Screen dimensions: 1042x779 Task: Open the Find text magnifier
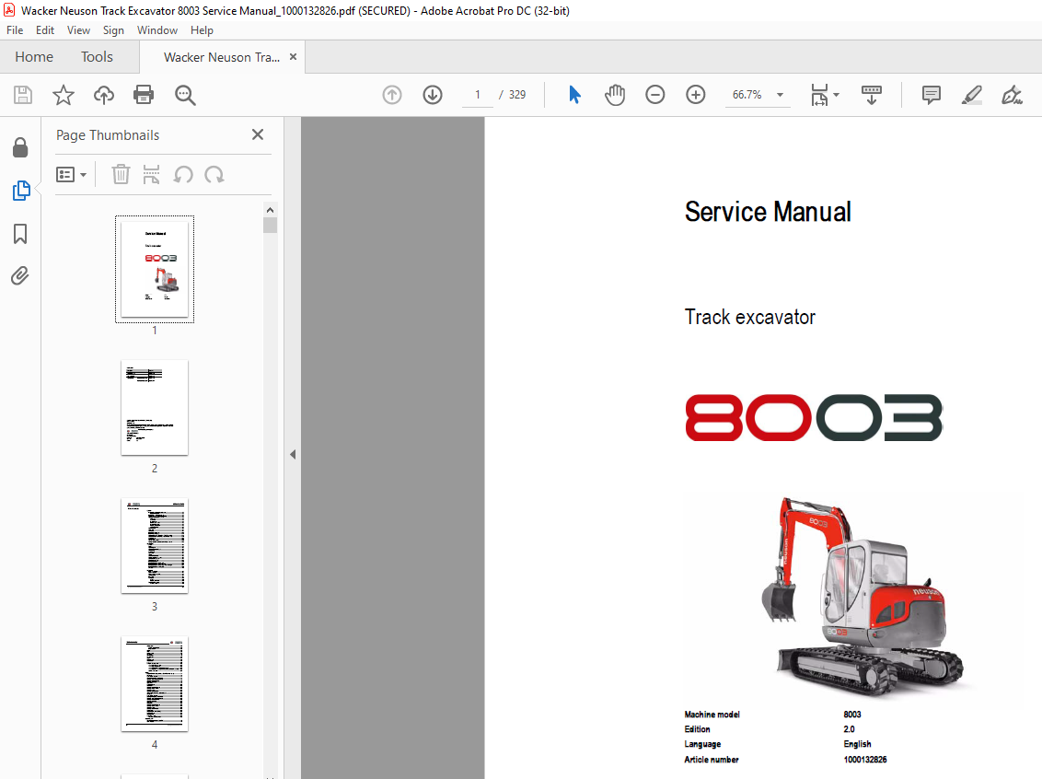pyautogui.click(x=185, y=95)
